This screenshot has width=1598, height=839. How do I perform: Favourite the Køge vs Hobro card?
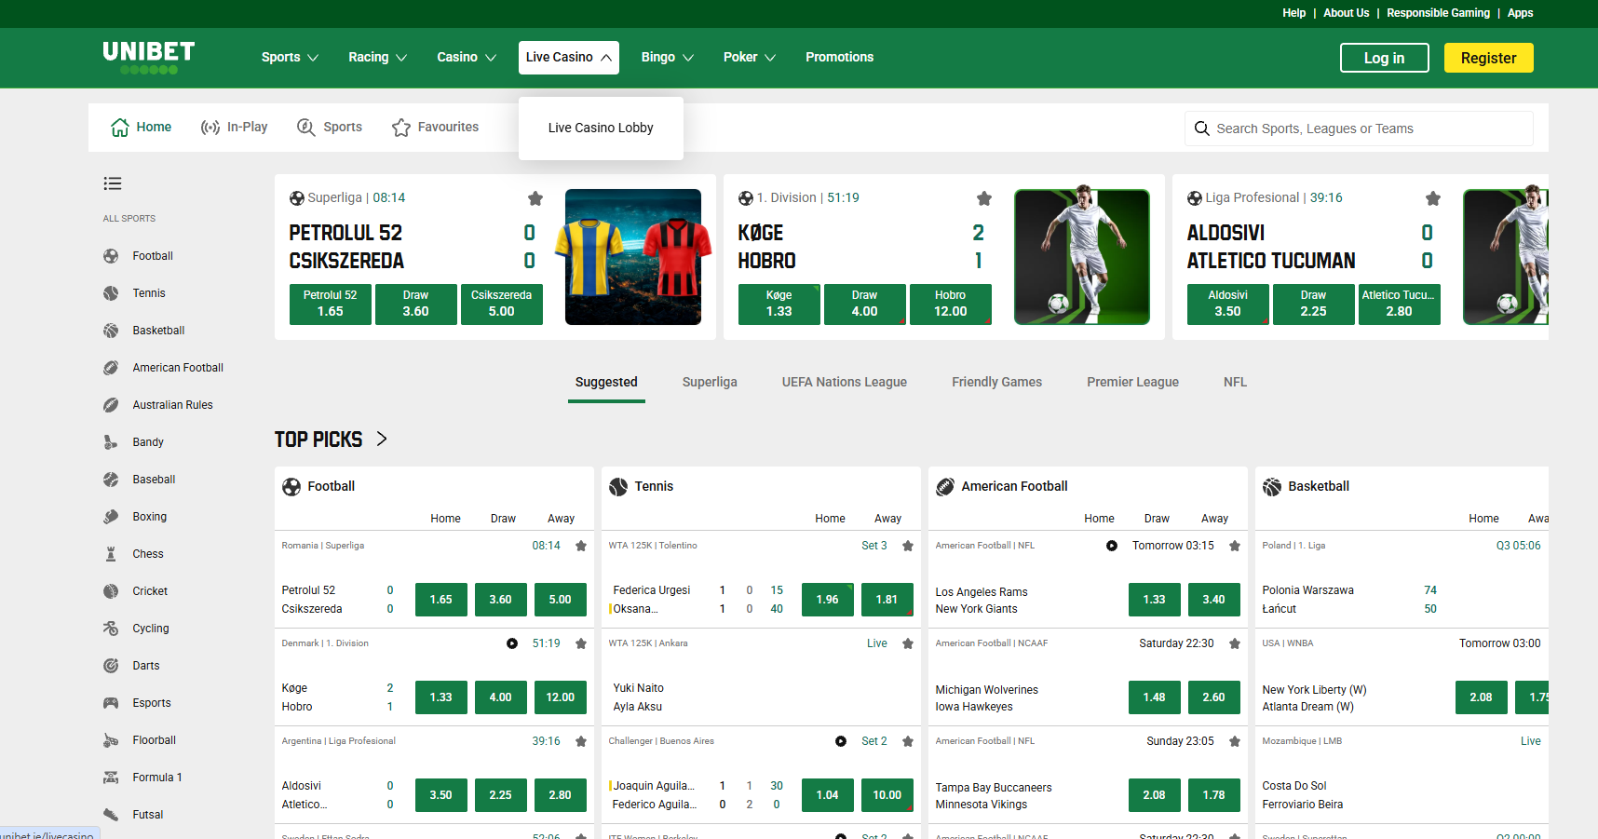pyautogui.click(x=984, y=198)
